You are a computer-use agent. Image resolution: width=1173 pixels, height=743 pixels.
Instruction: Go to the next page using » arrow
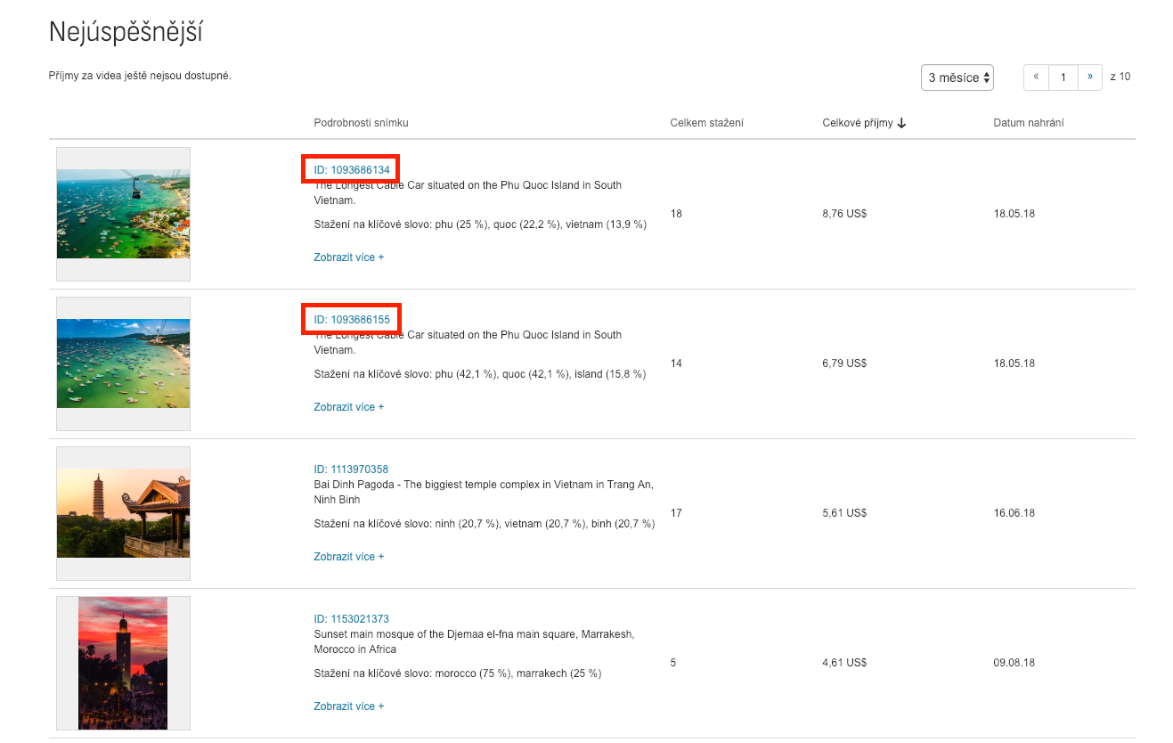tap(1089, 78)
